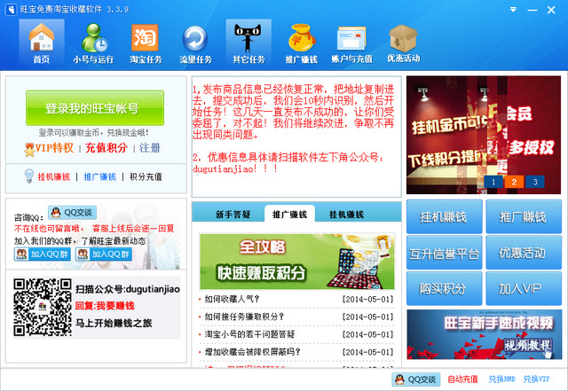
Task: Select the 淘宝任务 icon
Action: tap(146, 43)
